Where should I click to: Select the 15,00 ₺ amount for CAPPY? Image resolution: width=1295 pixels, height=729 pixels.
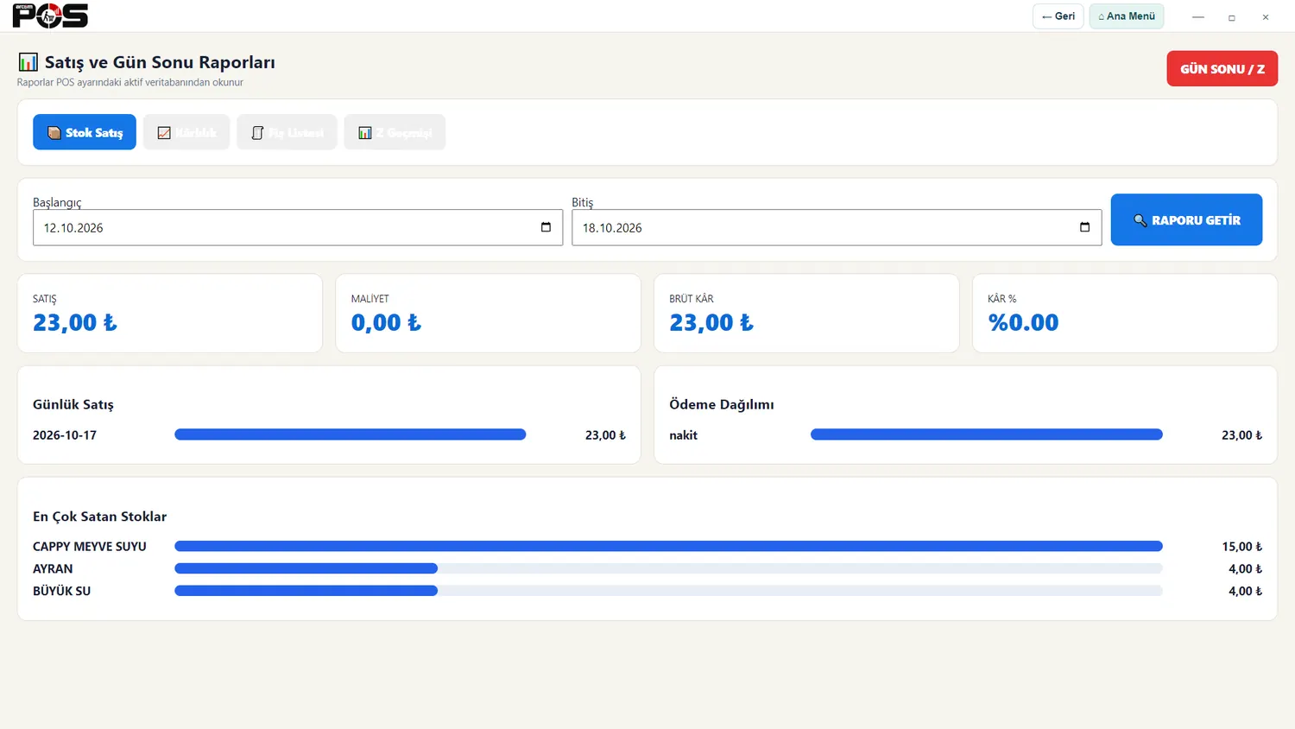tap(1241, 547)
